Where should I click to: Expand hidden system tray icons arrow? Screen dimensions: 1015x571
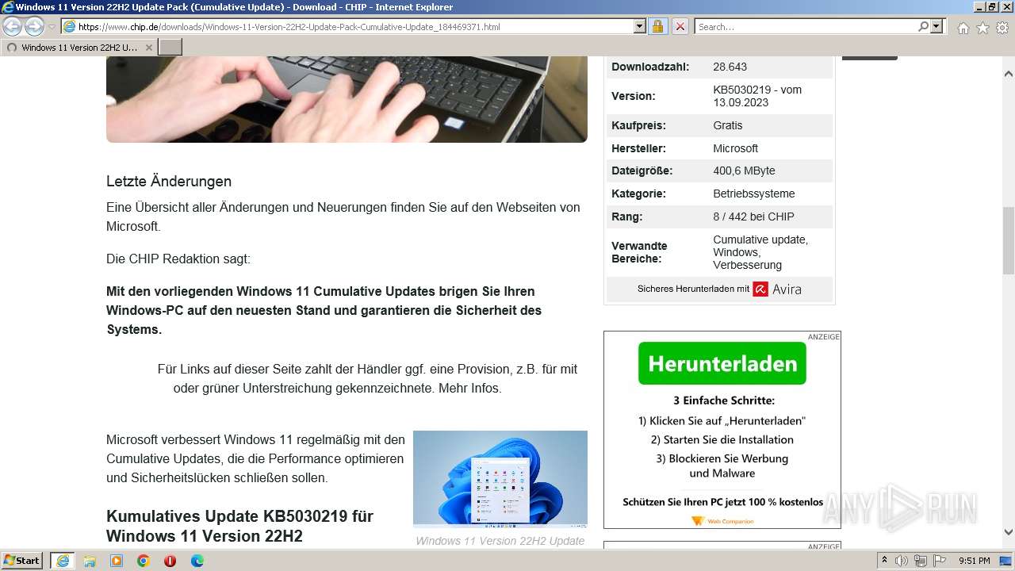885,561
